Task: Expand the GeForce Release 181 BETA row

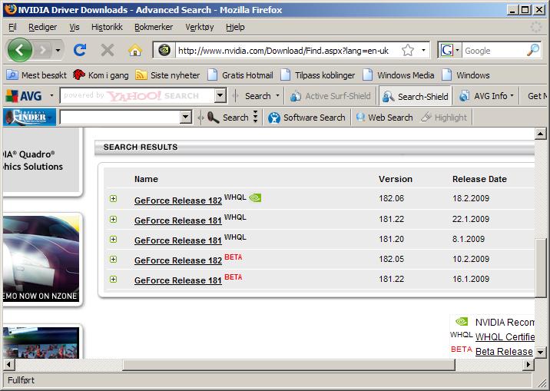Action: (x=113, y=280)
